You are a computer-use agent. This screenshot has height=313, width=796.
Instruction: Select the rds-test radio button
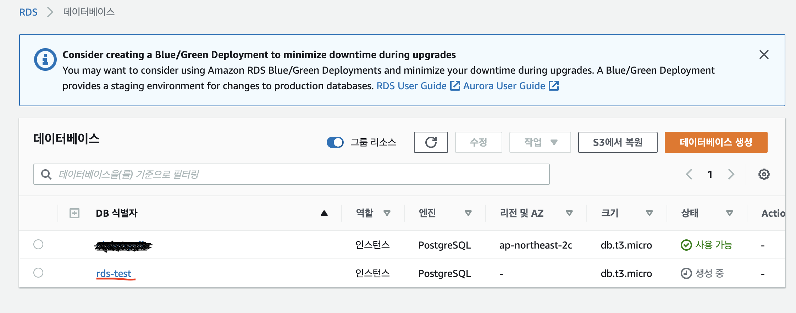pos(38,273)
